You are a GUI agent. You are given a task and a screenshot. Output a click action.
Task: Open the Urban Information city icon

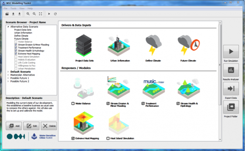119,45
